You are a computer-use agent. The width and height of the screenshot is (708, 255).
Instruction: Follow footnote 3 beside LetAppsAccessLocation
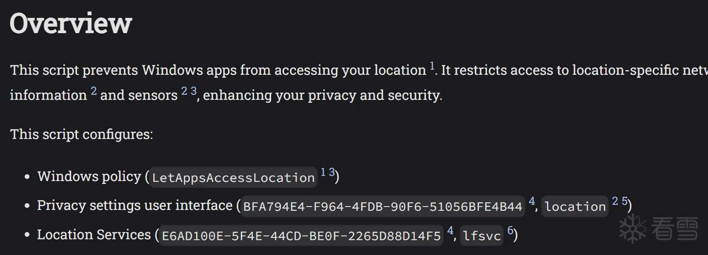[332, 172]
